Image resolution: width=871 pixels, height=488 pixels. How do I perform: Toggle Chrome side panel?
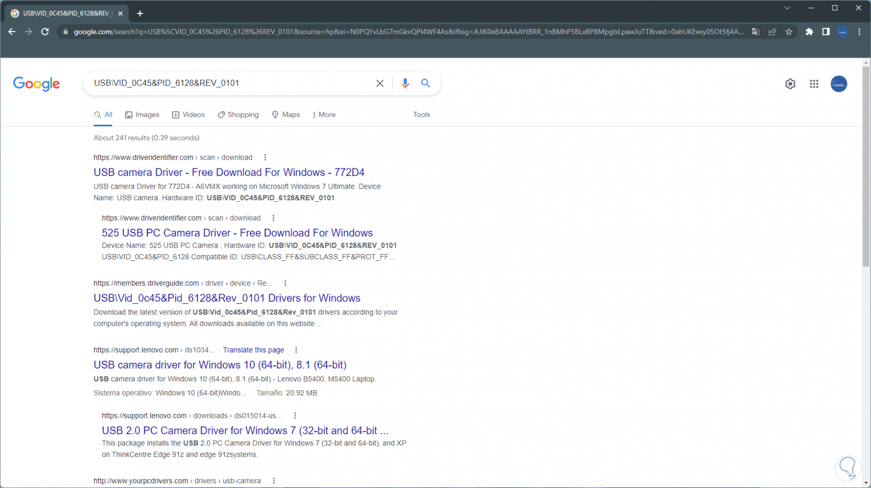click(x=826, y=32)
